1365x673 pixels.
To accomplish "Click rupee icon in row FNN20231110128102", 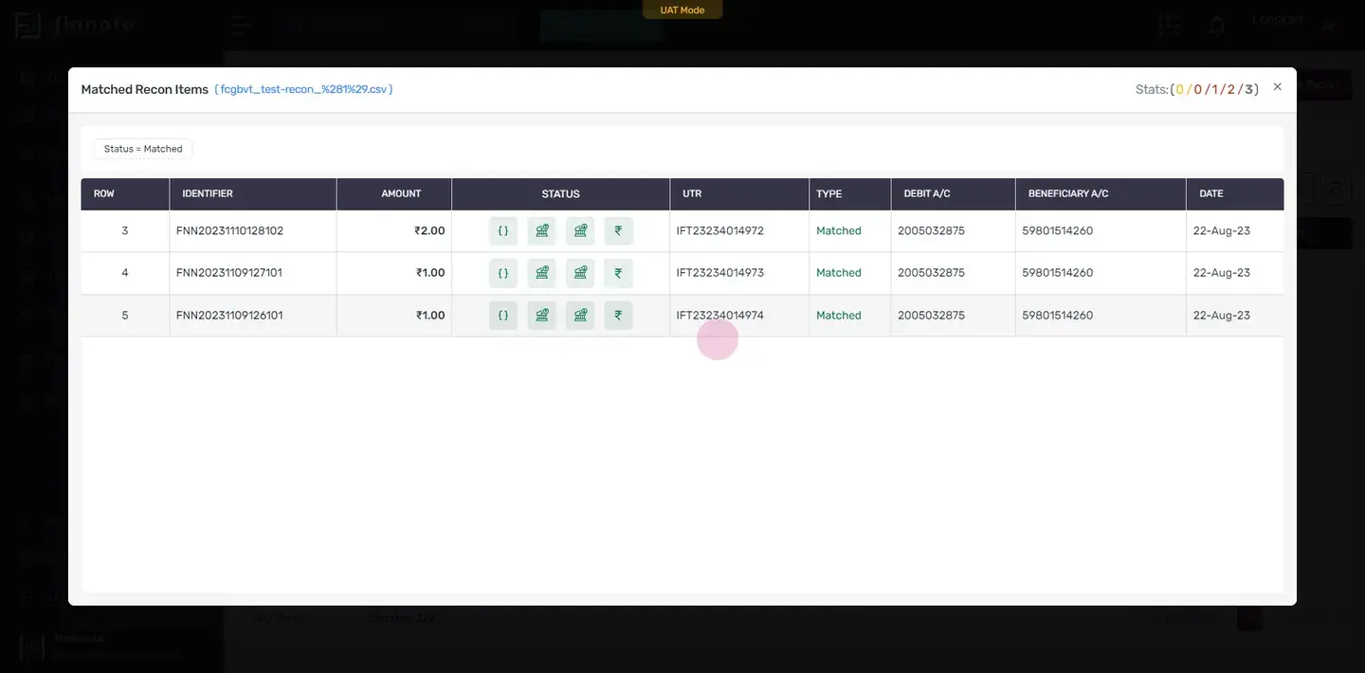I will 618,230.
